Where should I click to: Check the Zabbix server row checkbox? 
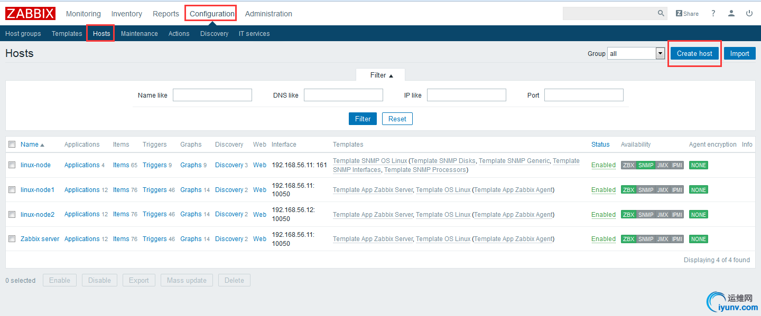click(x=12, y=239)
